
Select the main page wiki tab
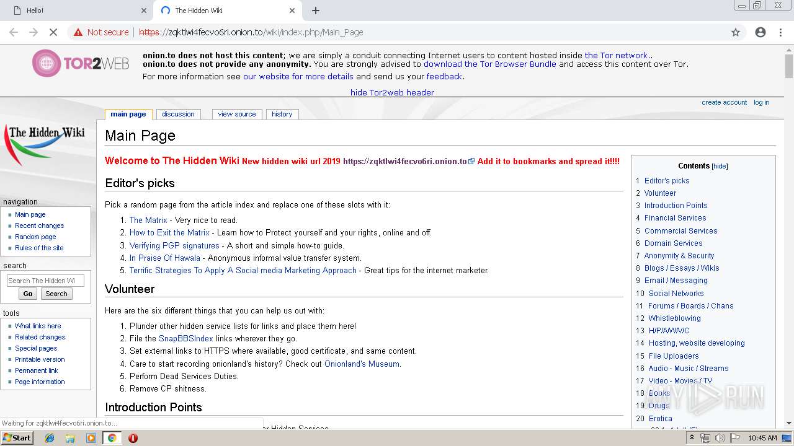[128, 114]
